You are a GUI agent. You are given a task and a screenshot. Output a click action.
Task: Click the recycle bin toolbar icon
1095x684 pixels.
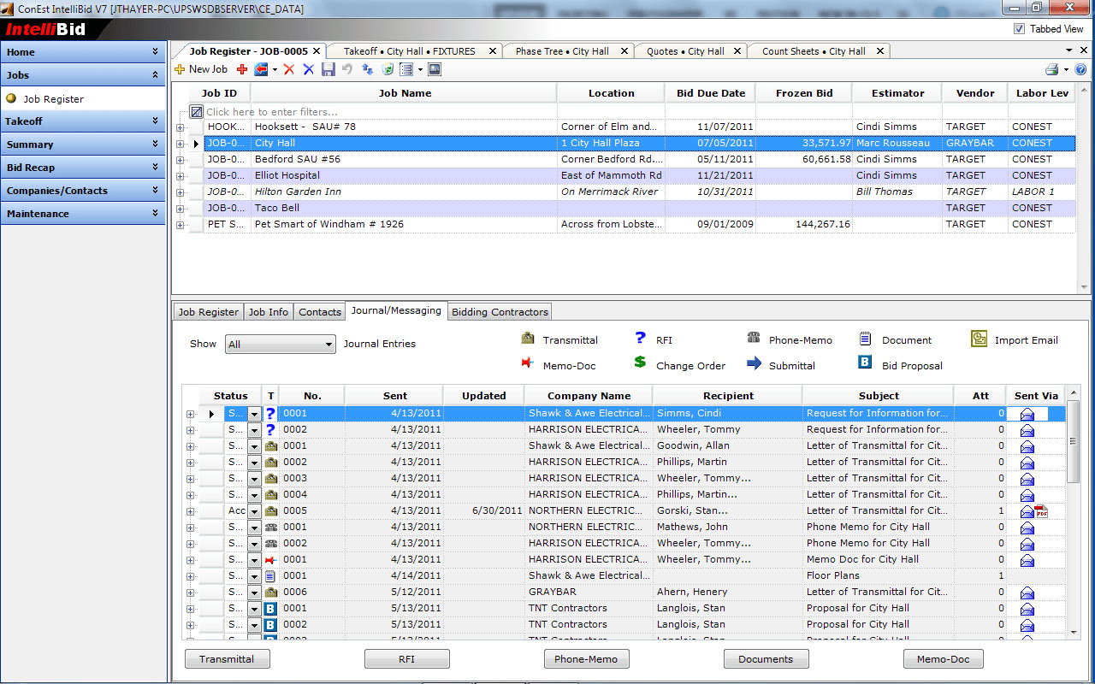point(388,69)
